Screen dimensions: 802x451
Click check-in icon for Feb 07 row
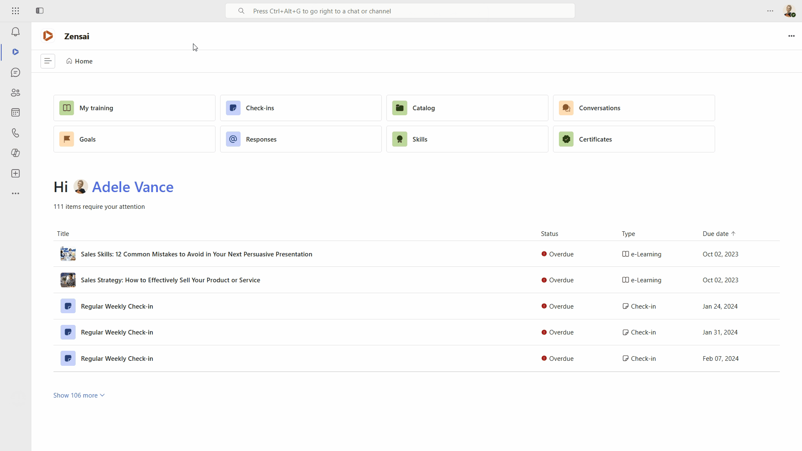68,358
